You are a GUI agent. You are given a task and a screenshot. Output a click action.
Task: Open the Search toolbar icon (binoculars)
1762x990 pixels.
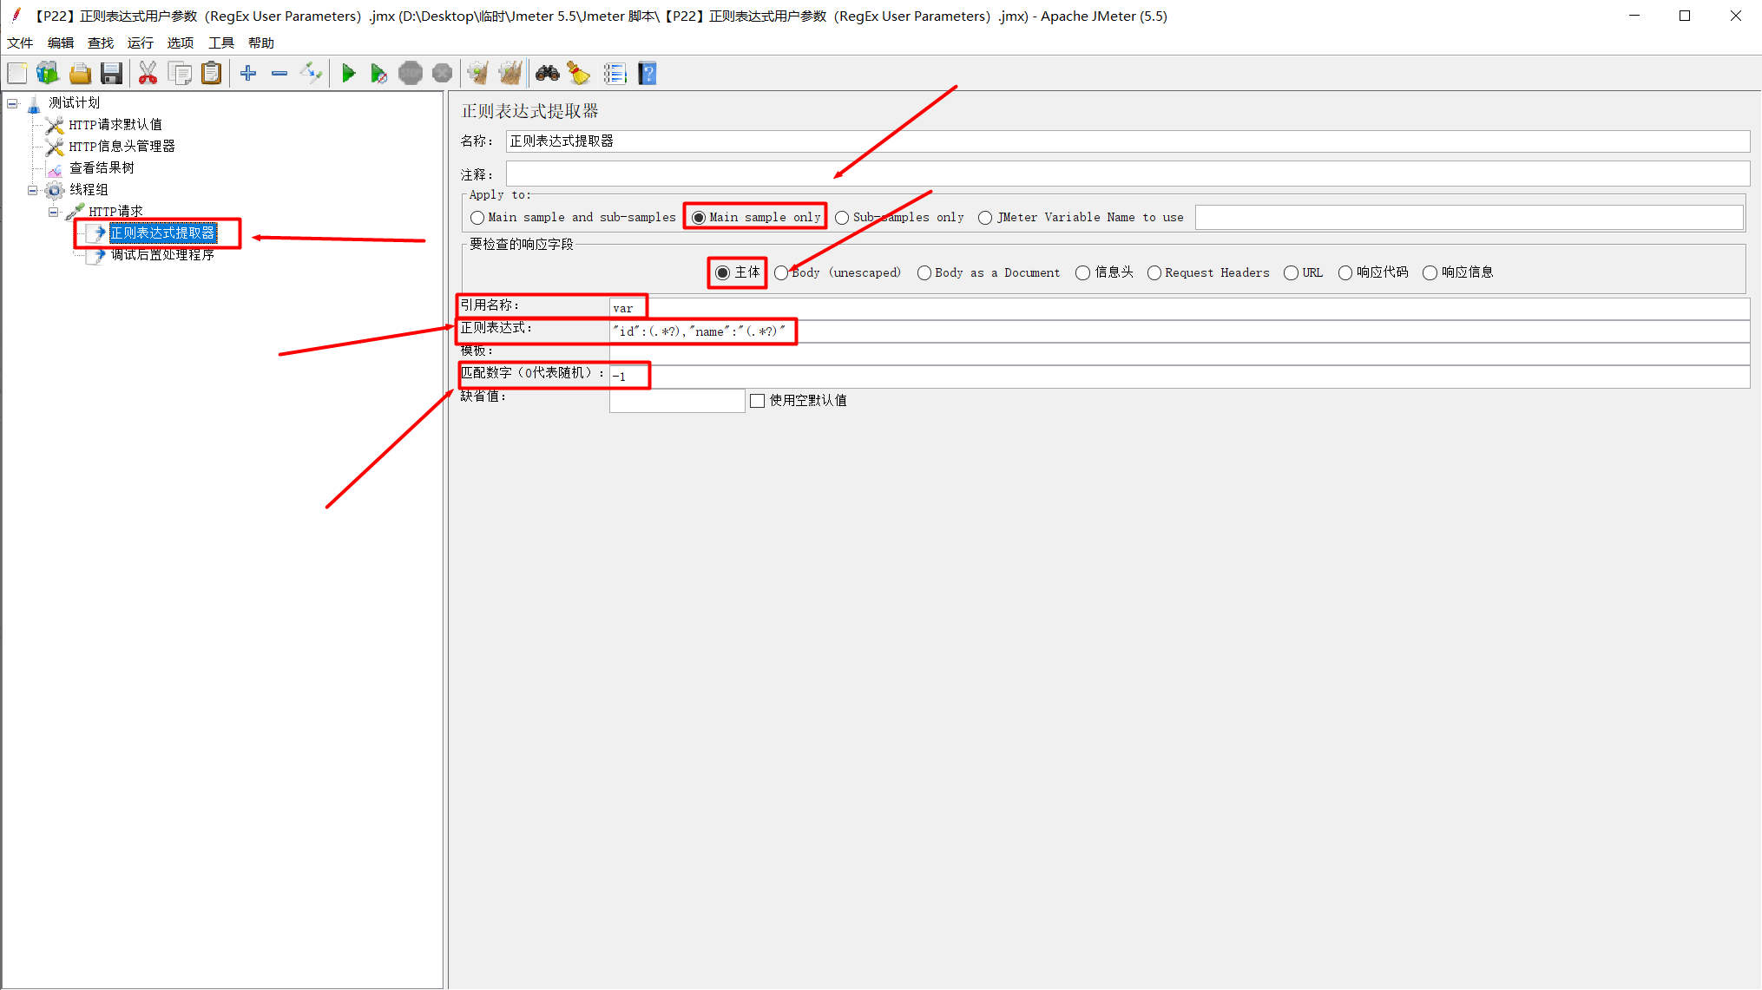click(547, 73)
